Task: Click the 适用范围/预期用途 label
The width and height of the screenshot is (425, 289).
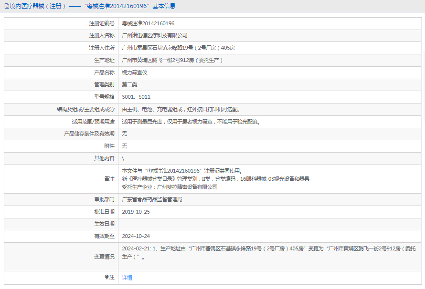Action: point(93,122)
